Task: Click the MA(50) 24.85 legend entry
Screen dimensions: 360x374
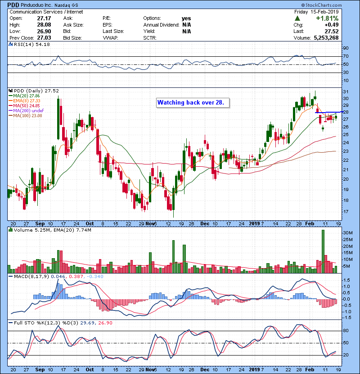Action: pyautogui.click(x=24, y=106)
